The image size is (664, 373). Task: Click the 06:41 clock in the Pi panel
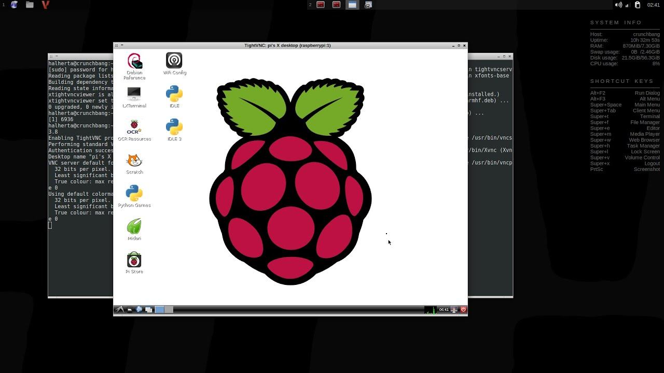point(444,309)
